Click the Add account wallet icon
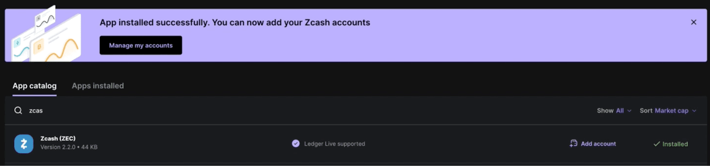The height and width of the screenshot is (166, 710). click(x=573, y=143)
